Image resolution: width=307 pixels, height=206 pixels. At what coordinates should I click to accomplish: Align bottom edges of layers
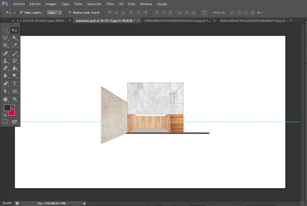click(x=123, y=13)
